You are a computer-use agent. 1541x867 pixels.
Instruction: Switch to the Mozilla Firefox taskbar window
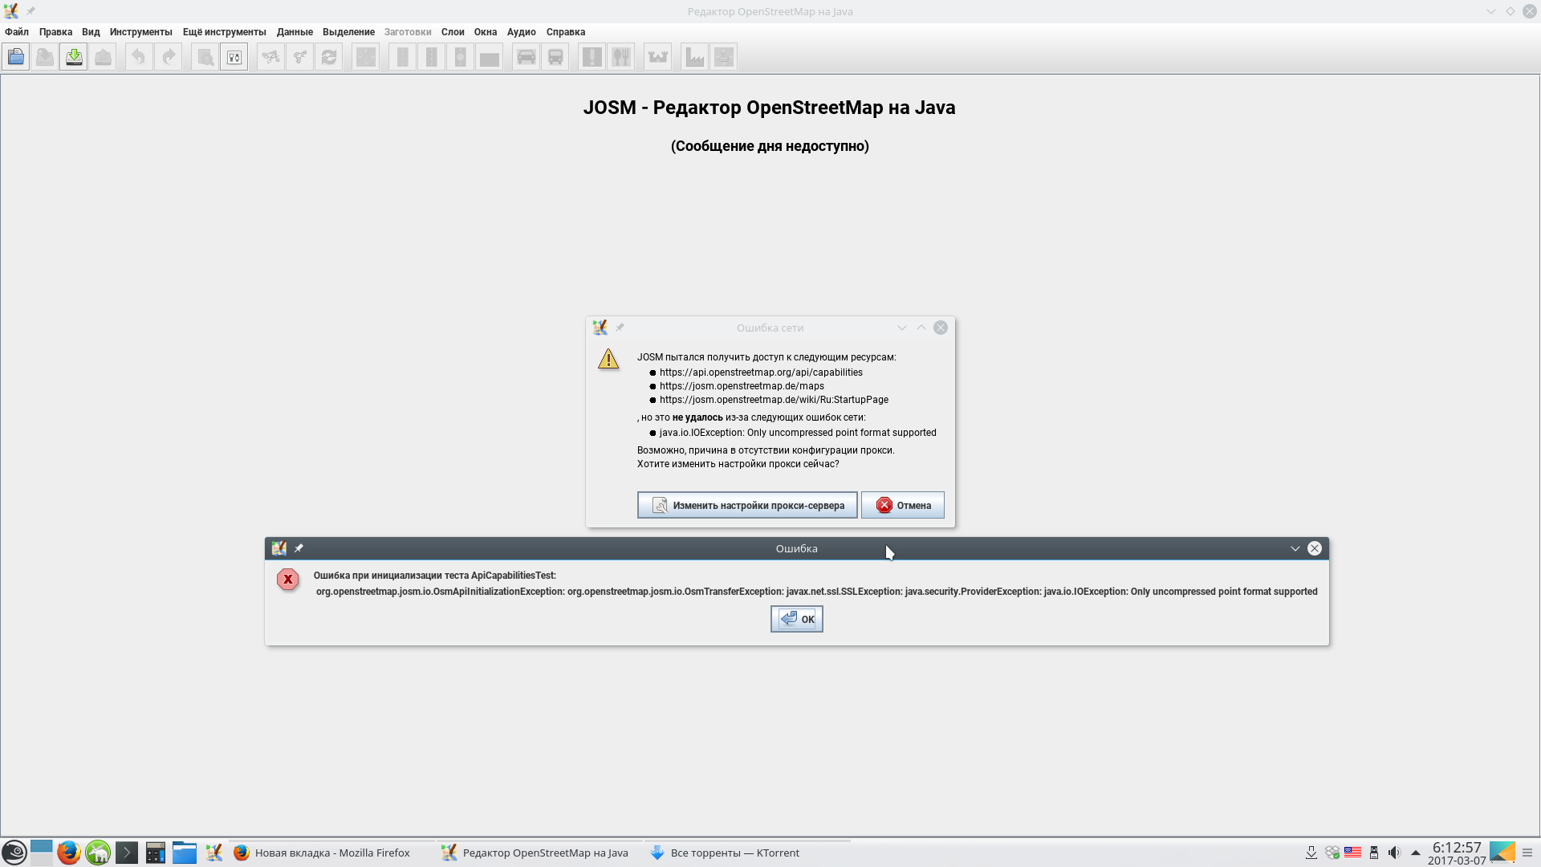[331, 853]
